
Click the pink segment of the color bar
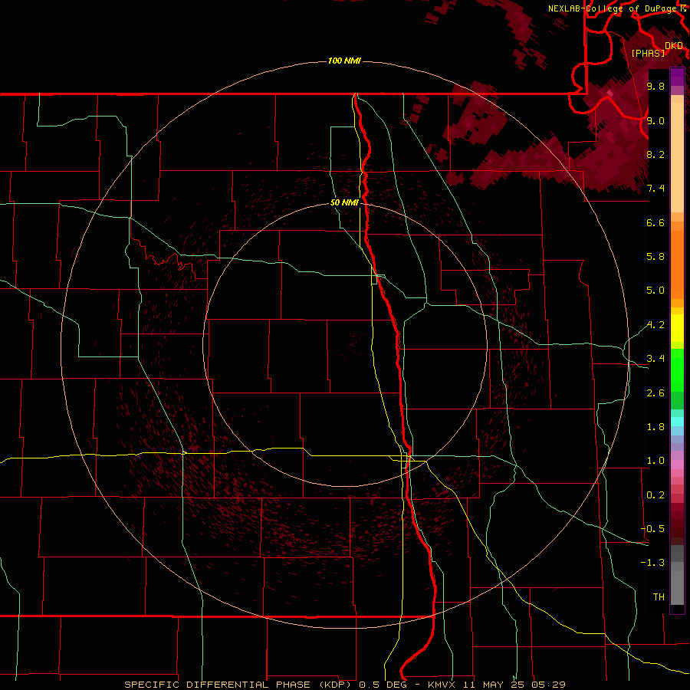click(x=677, y=465)
